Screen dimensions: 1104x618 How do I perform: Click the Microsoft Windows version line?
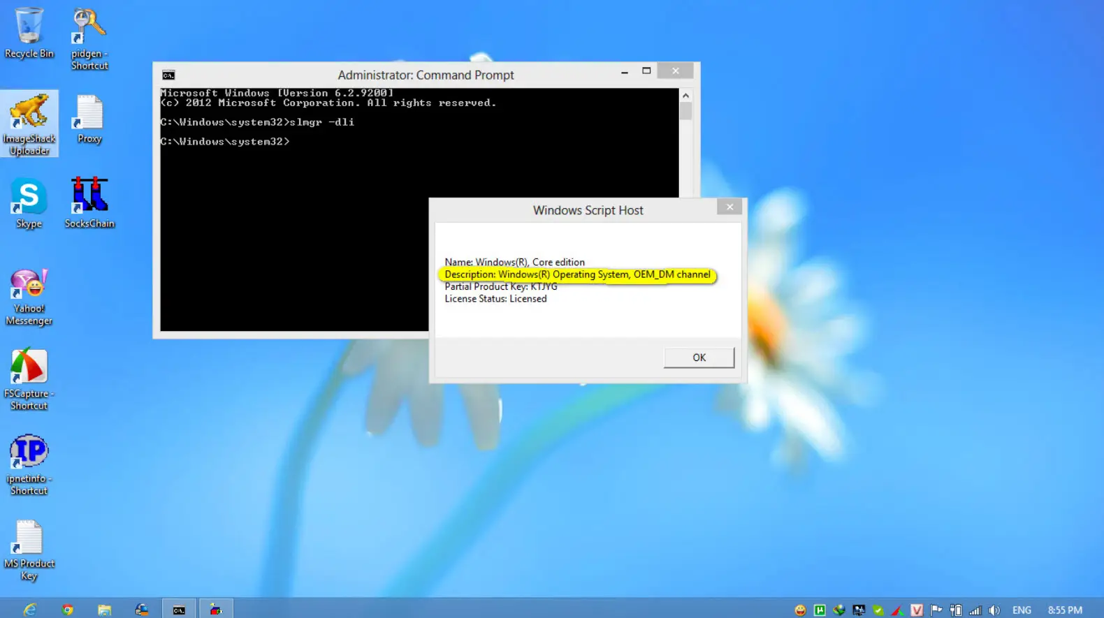coord(277,93)
